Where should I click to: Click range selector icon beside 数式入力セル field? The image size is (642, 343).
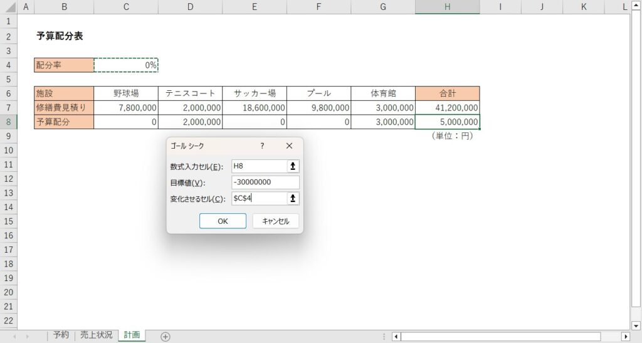click(x=293, y=166)
